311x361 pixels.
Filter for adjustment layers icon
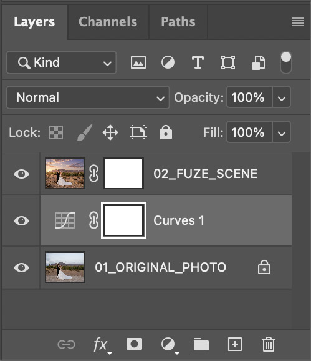click(x=168, y=62)
